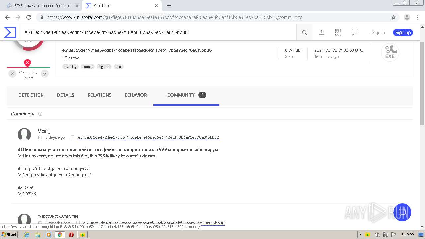
Task: Click DUROVKONSTANTIN user avatar
Action: click(x=24, y=219)
